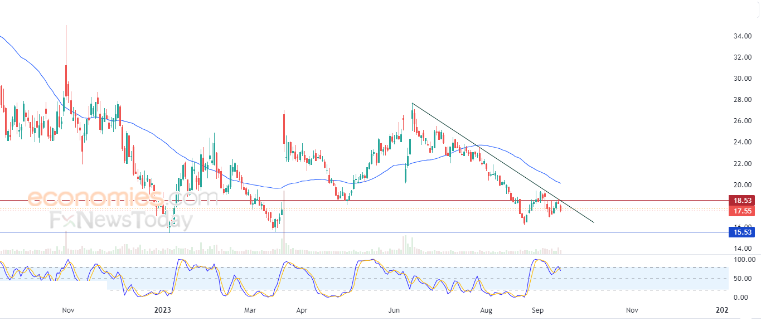Click the Jun label on time axis
Screen dimensions: 761x321
click(394, 310)
